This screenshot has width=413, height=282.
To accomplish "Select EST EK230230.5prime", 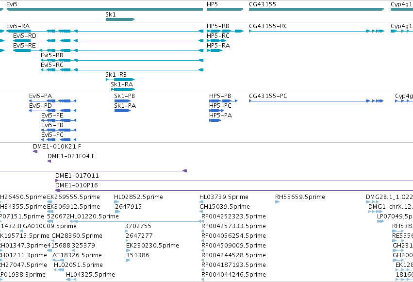I will (x=152, y=246).
